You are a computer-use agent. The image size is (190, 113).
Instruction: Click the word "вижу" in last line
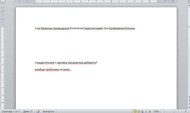point(67,70)
